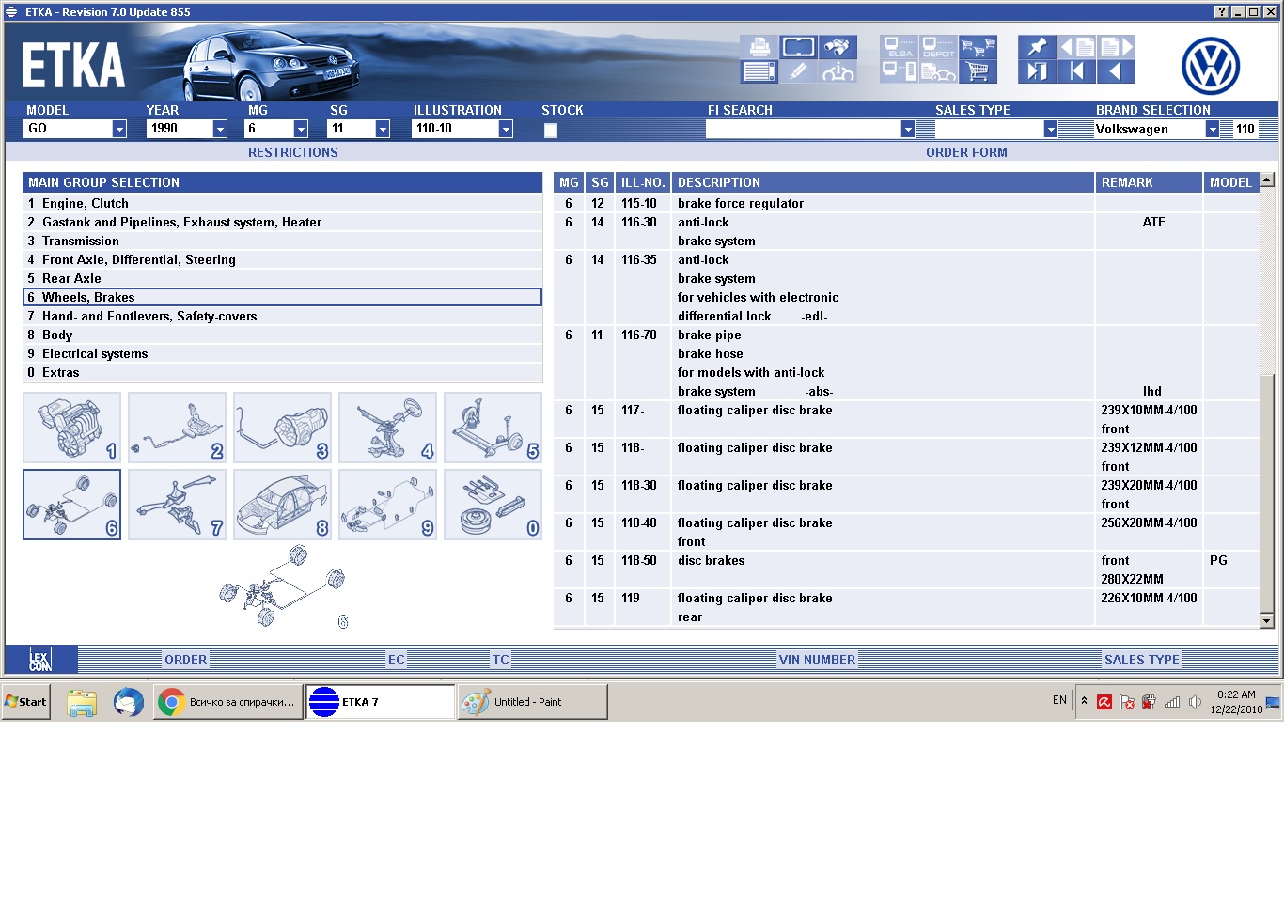Click the pencil edit icon
The width and height of the screenshot is (1284, 904).
pyautogui.click(x=798, y=71)
